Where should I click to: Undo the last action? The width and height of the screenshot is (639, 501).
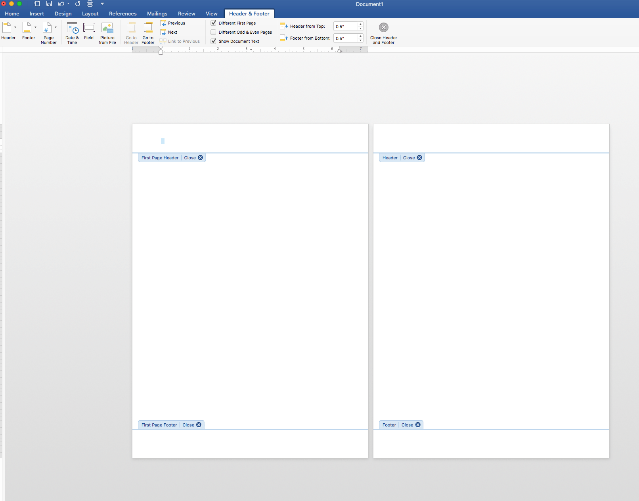click(x=61, y=4)
